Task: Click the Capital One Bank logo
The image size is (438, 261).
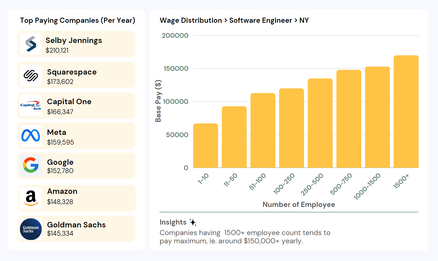Action: (x=31, y=105)
